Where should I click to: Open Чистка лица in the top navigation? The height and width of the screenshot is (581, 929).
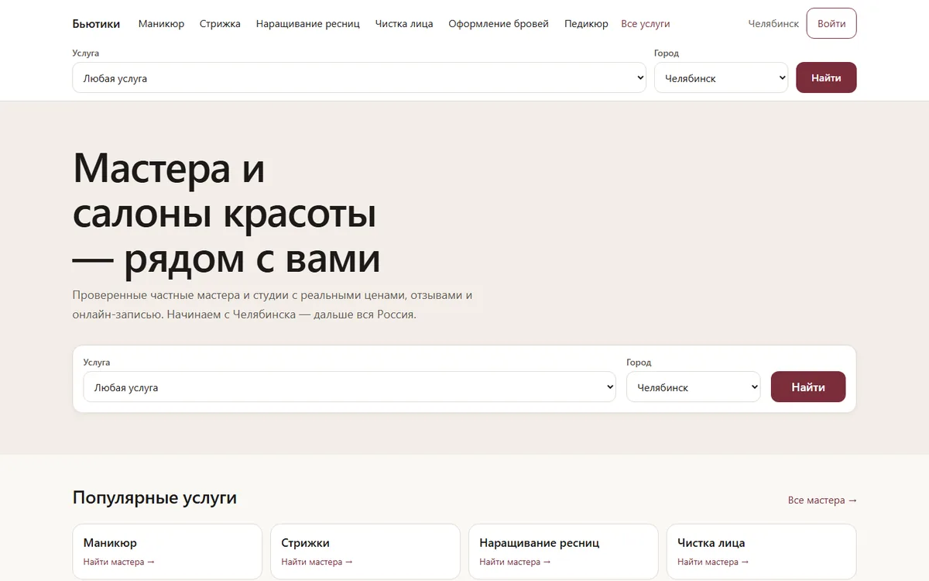(404, 24)
